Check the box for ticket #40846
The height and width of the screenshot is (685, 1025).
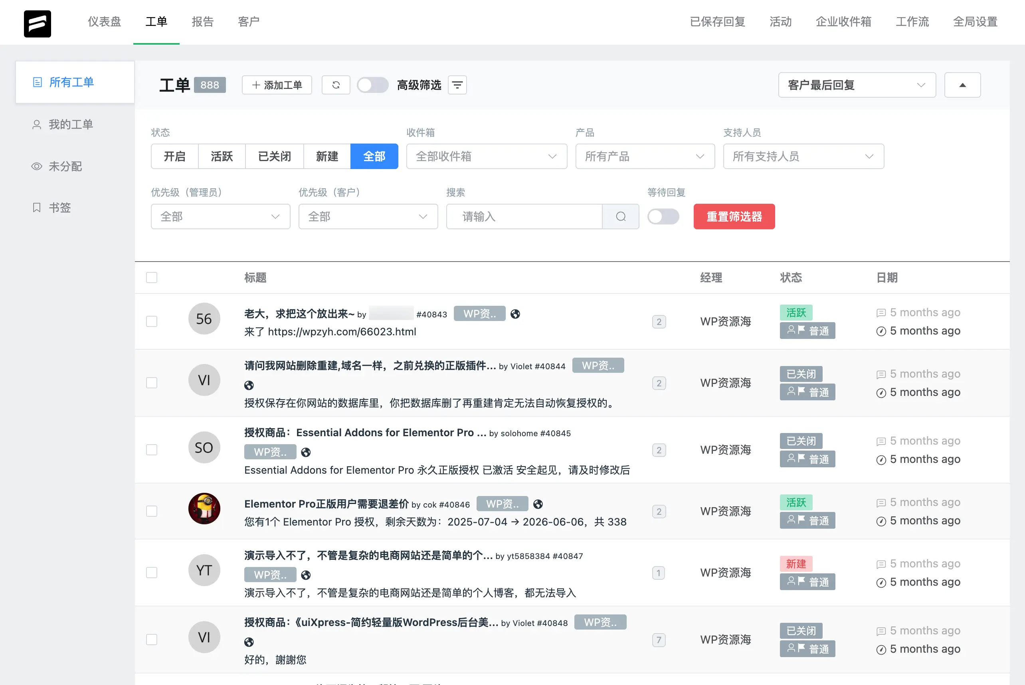click(x=152, y=511)
